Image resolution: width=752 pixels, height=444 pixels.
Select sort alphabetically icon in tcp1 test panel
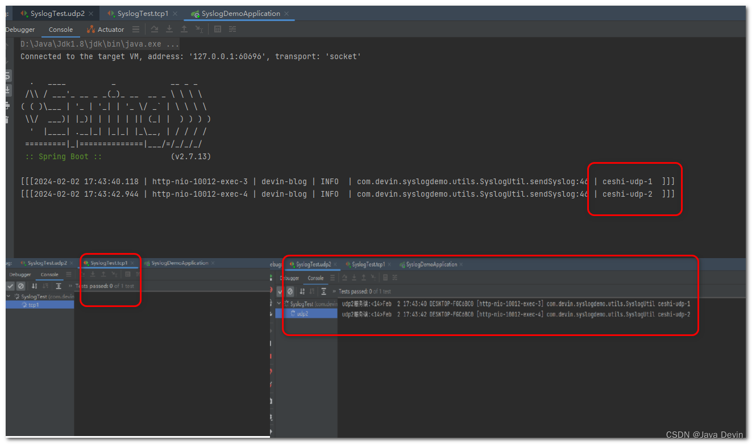click(35, 286)
